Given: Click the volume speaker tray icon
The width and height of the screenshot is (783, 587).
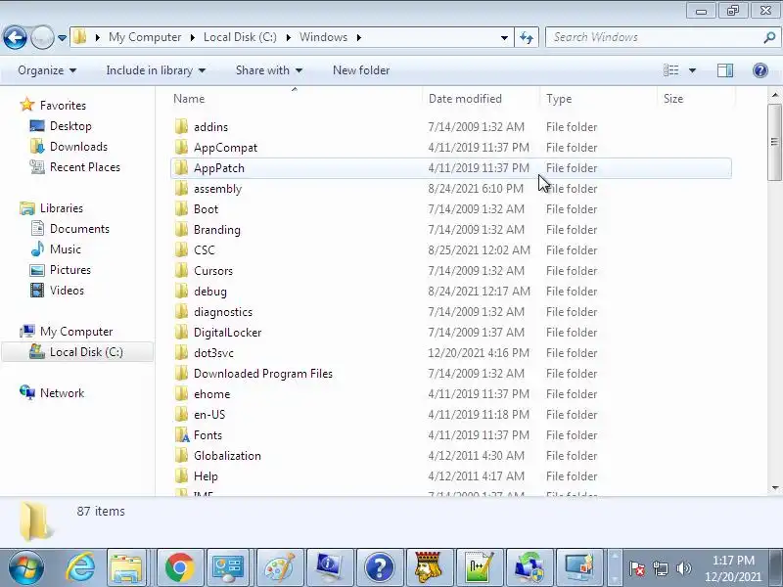Looking at the screenshot, I should 683,568.
